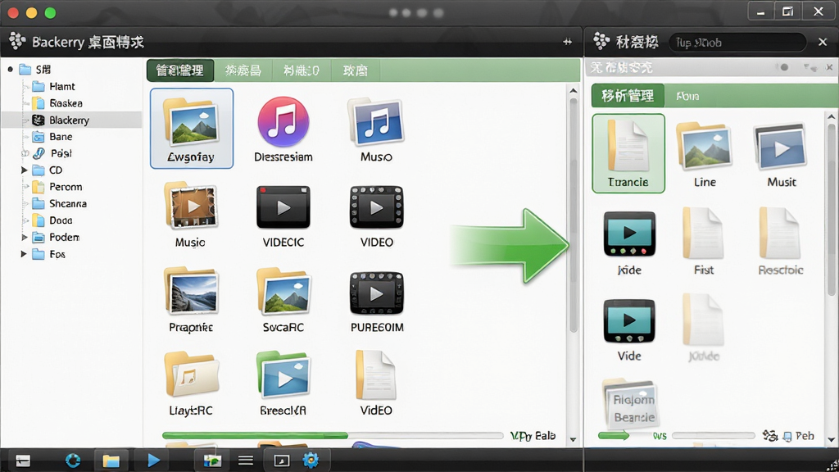Click the round dot toggle in right sub-header

coord(784,67)
